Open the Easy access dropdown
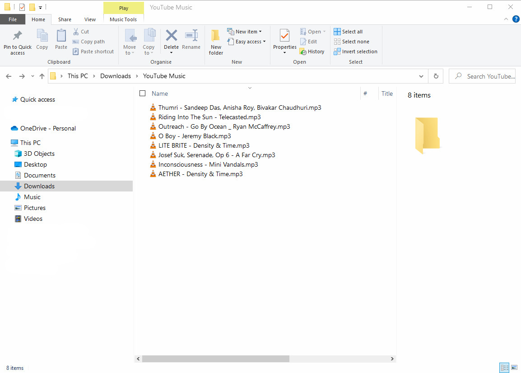Viewport: 521px width, 373px height. coord(247,42)
